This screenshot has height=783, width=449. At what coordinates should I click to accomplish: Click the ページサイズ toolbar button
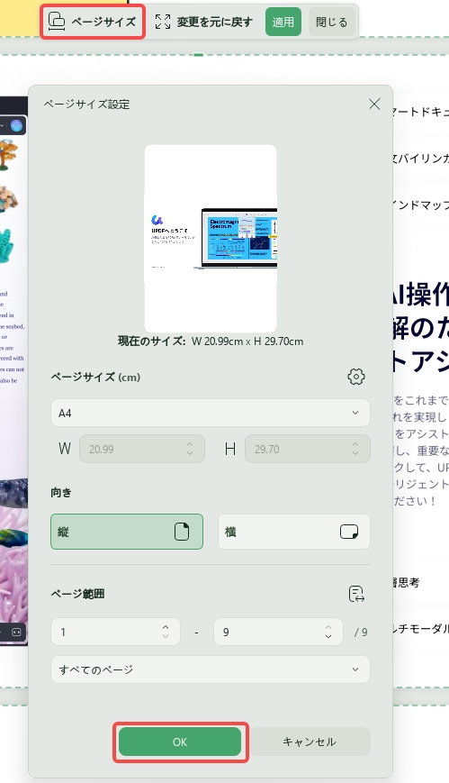(93, 22)
